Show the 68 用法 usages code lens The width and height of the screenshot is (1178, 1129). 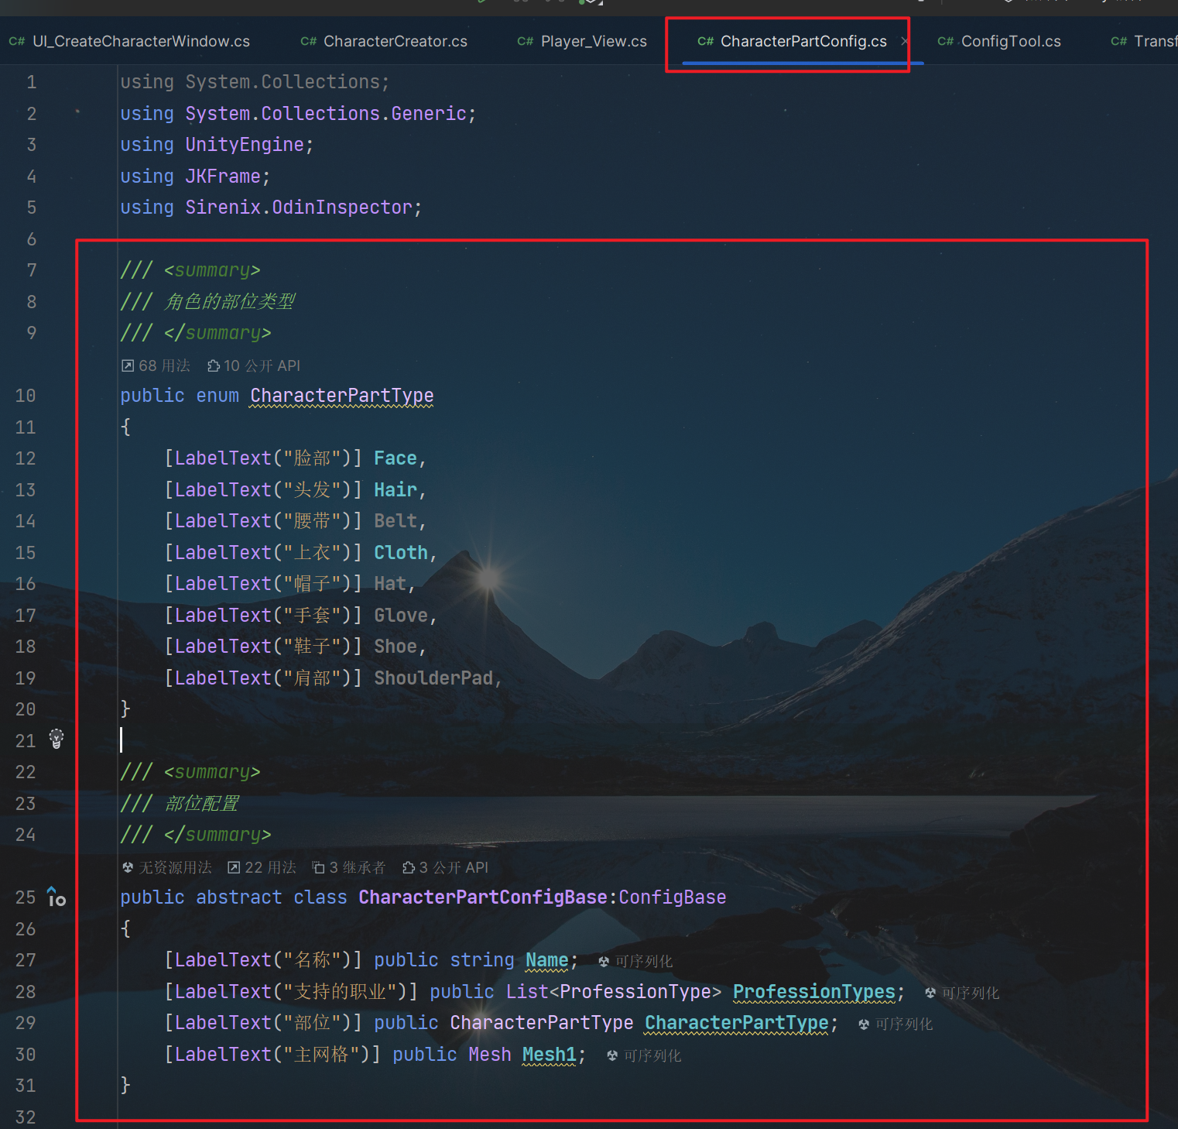coord(156,365)
